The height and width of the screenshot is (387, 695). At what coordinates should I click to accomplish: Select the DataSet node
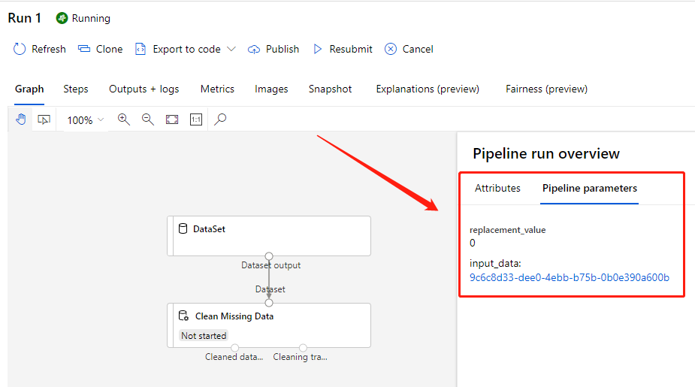point(269,236)
